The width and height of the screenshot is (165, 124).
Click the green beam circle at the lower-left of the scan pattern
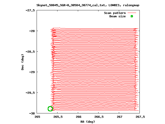click(50, 109)
